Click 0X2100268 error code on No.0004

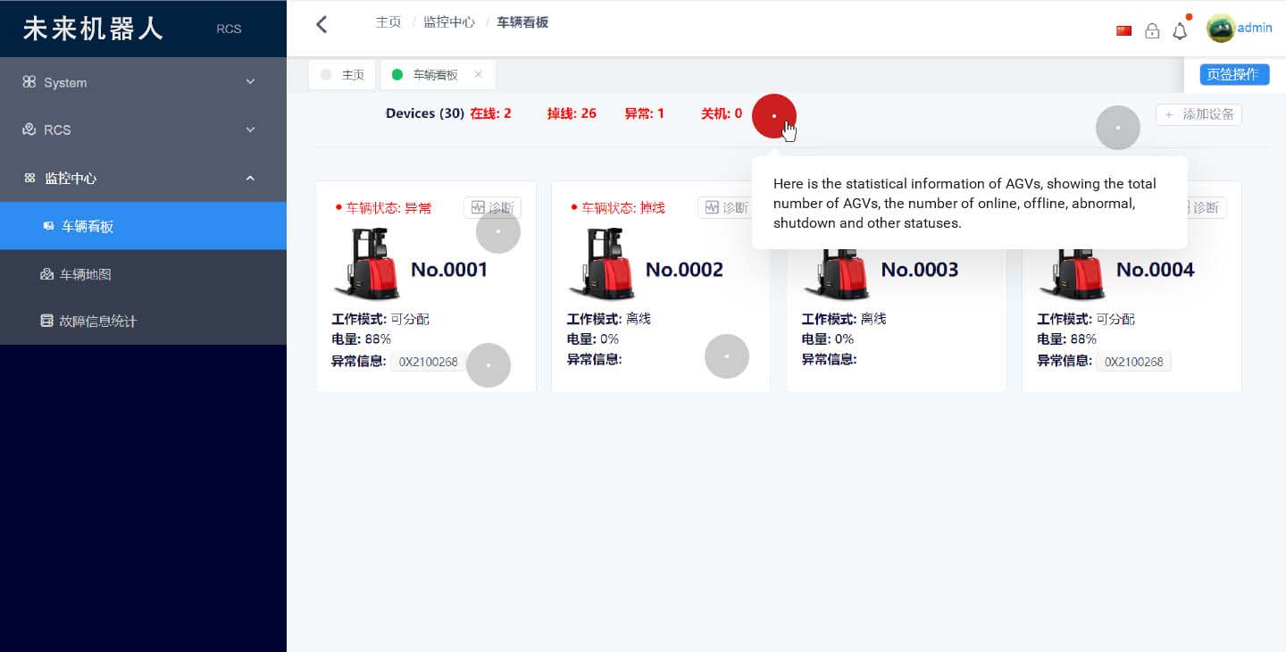[x=1133, y=362]
